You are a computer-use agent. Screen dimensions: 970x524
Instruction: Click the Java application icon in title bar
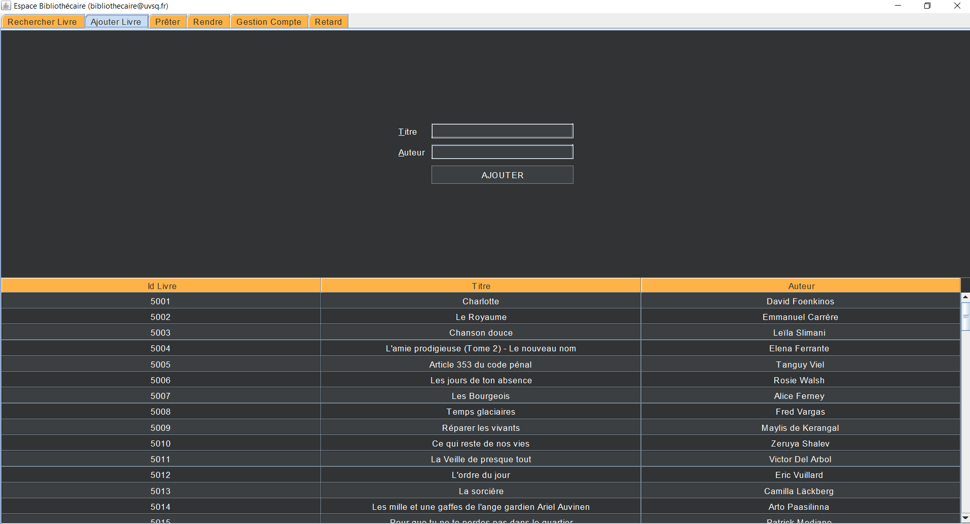tap(6, 6)
